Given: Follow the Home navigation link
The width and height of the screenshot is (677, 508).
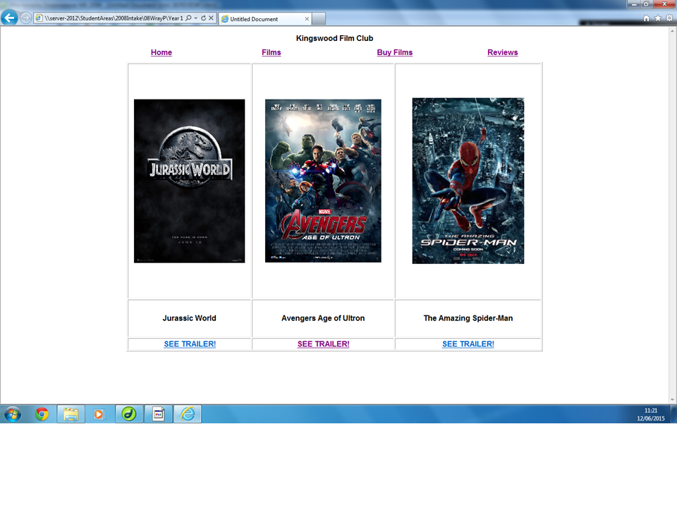Looking at the screenshot, I should pyautogui.click(x=161, y=52).
